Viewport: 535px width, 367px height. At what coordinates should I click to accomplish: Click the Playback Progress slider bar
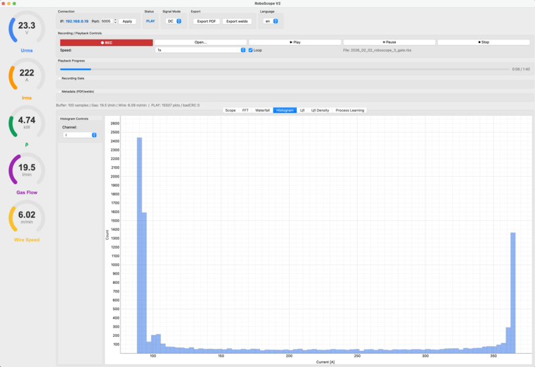click(281, 68)
